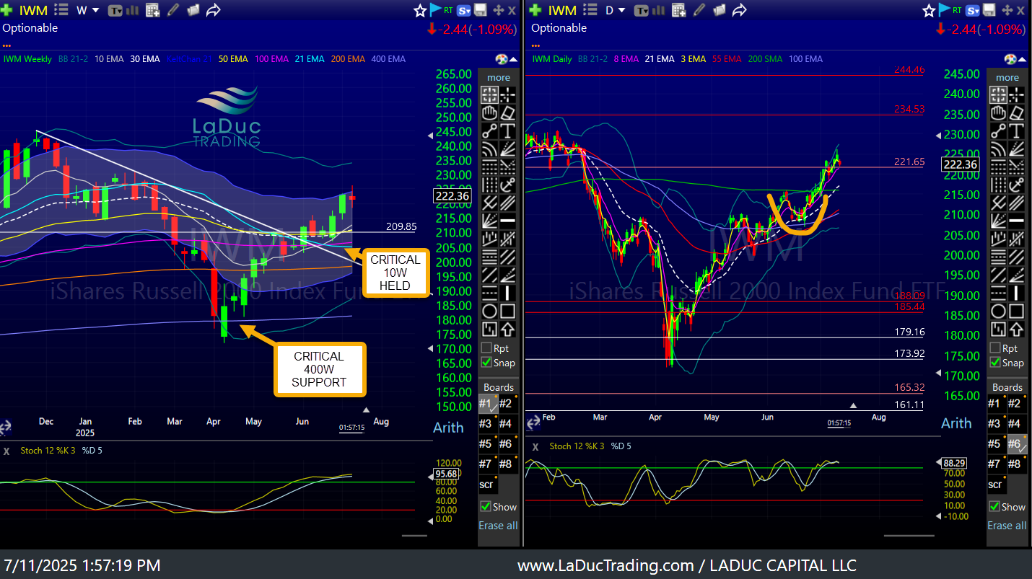Select the hand pan tool in weekly toolbar
Screen dimensions: 1032x579
(x=490, y=112)
